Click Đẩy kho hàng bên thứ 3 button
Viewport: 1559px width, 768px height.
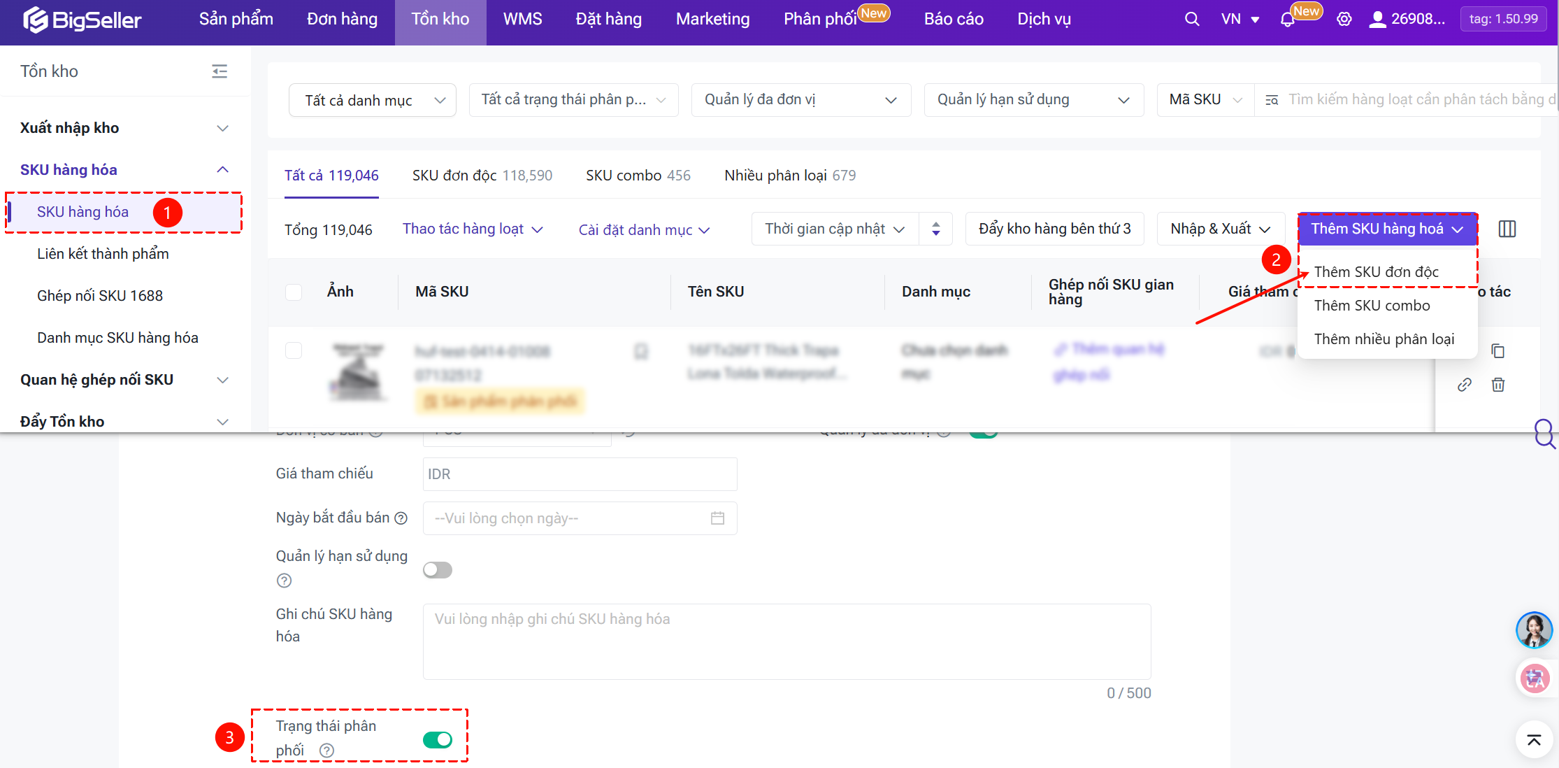pyautogui.click(x=1054, y=229)
